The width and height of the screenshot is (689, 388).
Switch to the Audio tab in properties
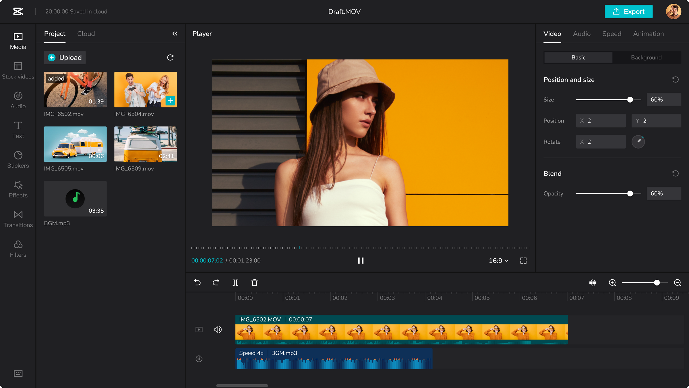[x=582, y=34]
